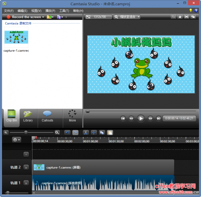Add a new track with plus button

tap(26, 154)
